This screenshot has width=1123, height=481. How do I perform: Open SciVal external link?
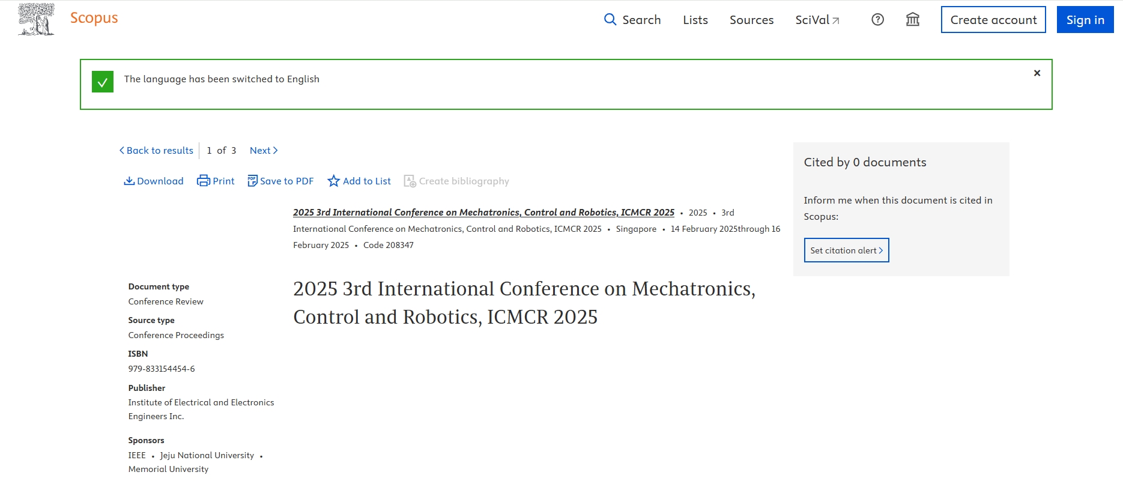tap(817, 20)
